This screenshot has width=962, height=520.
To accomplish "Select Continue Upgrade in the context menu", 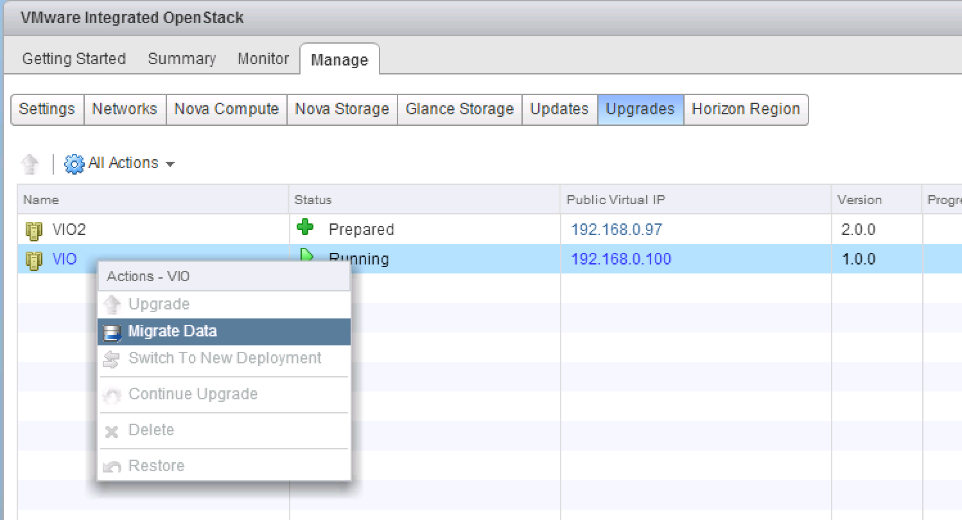I will click(x=193, y=394).
